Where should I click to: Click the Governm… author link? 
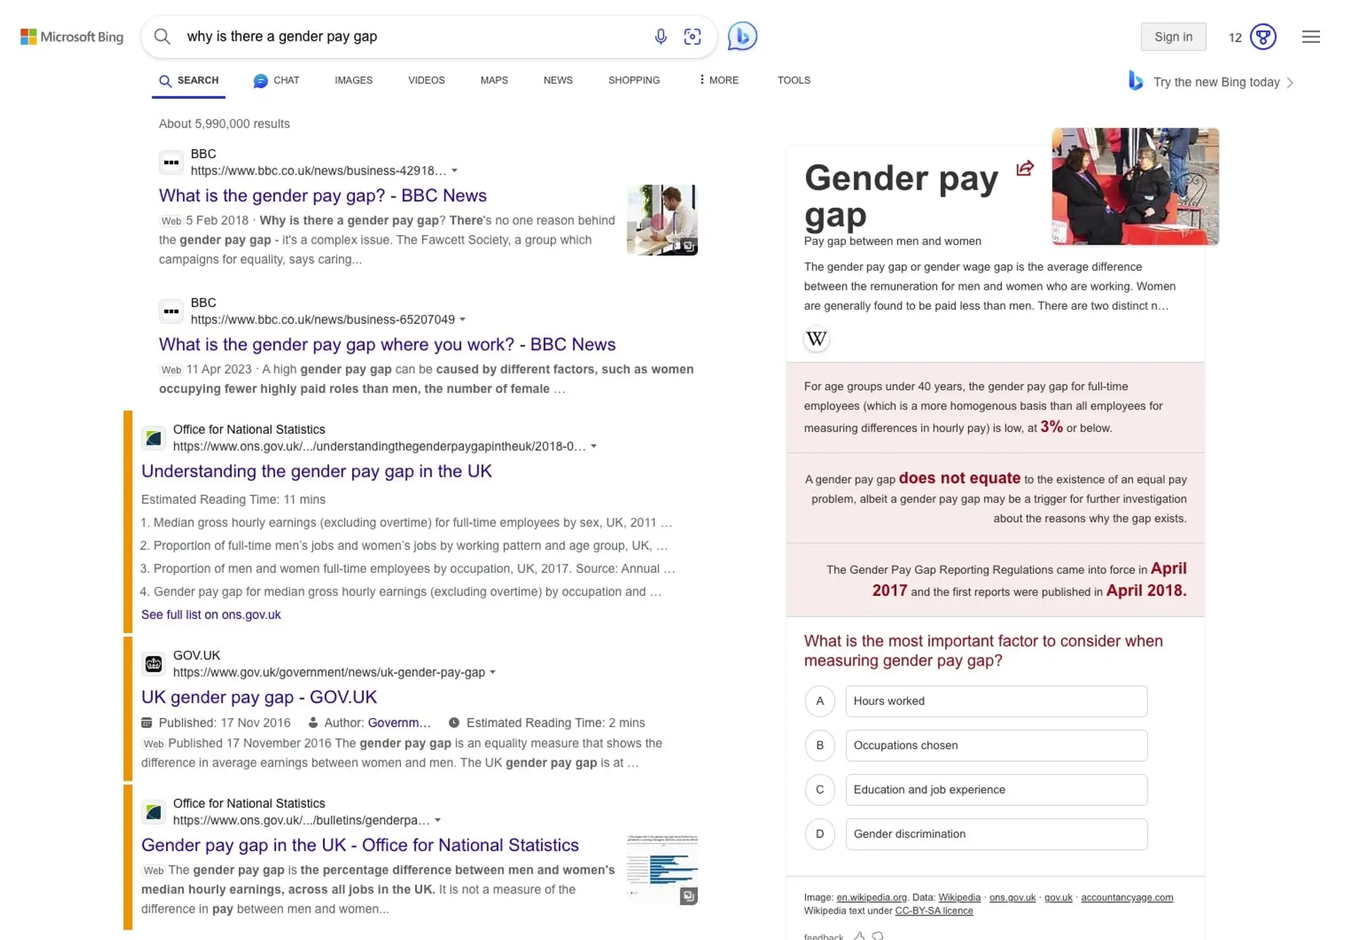399,722
